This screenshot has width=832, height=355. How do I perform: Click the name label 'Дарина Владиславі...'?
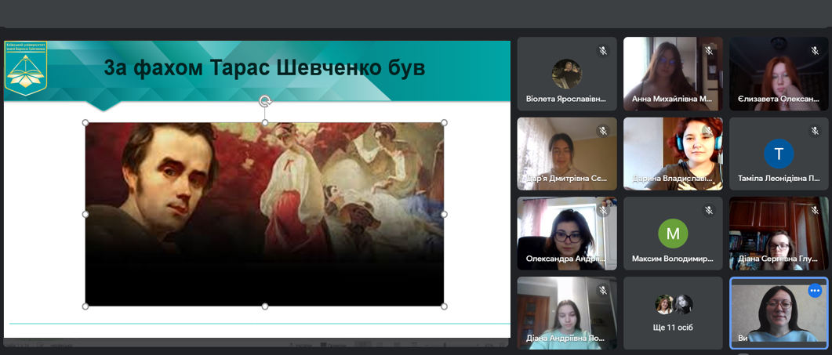pos(672,179)
